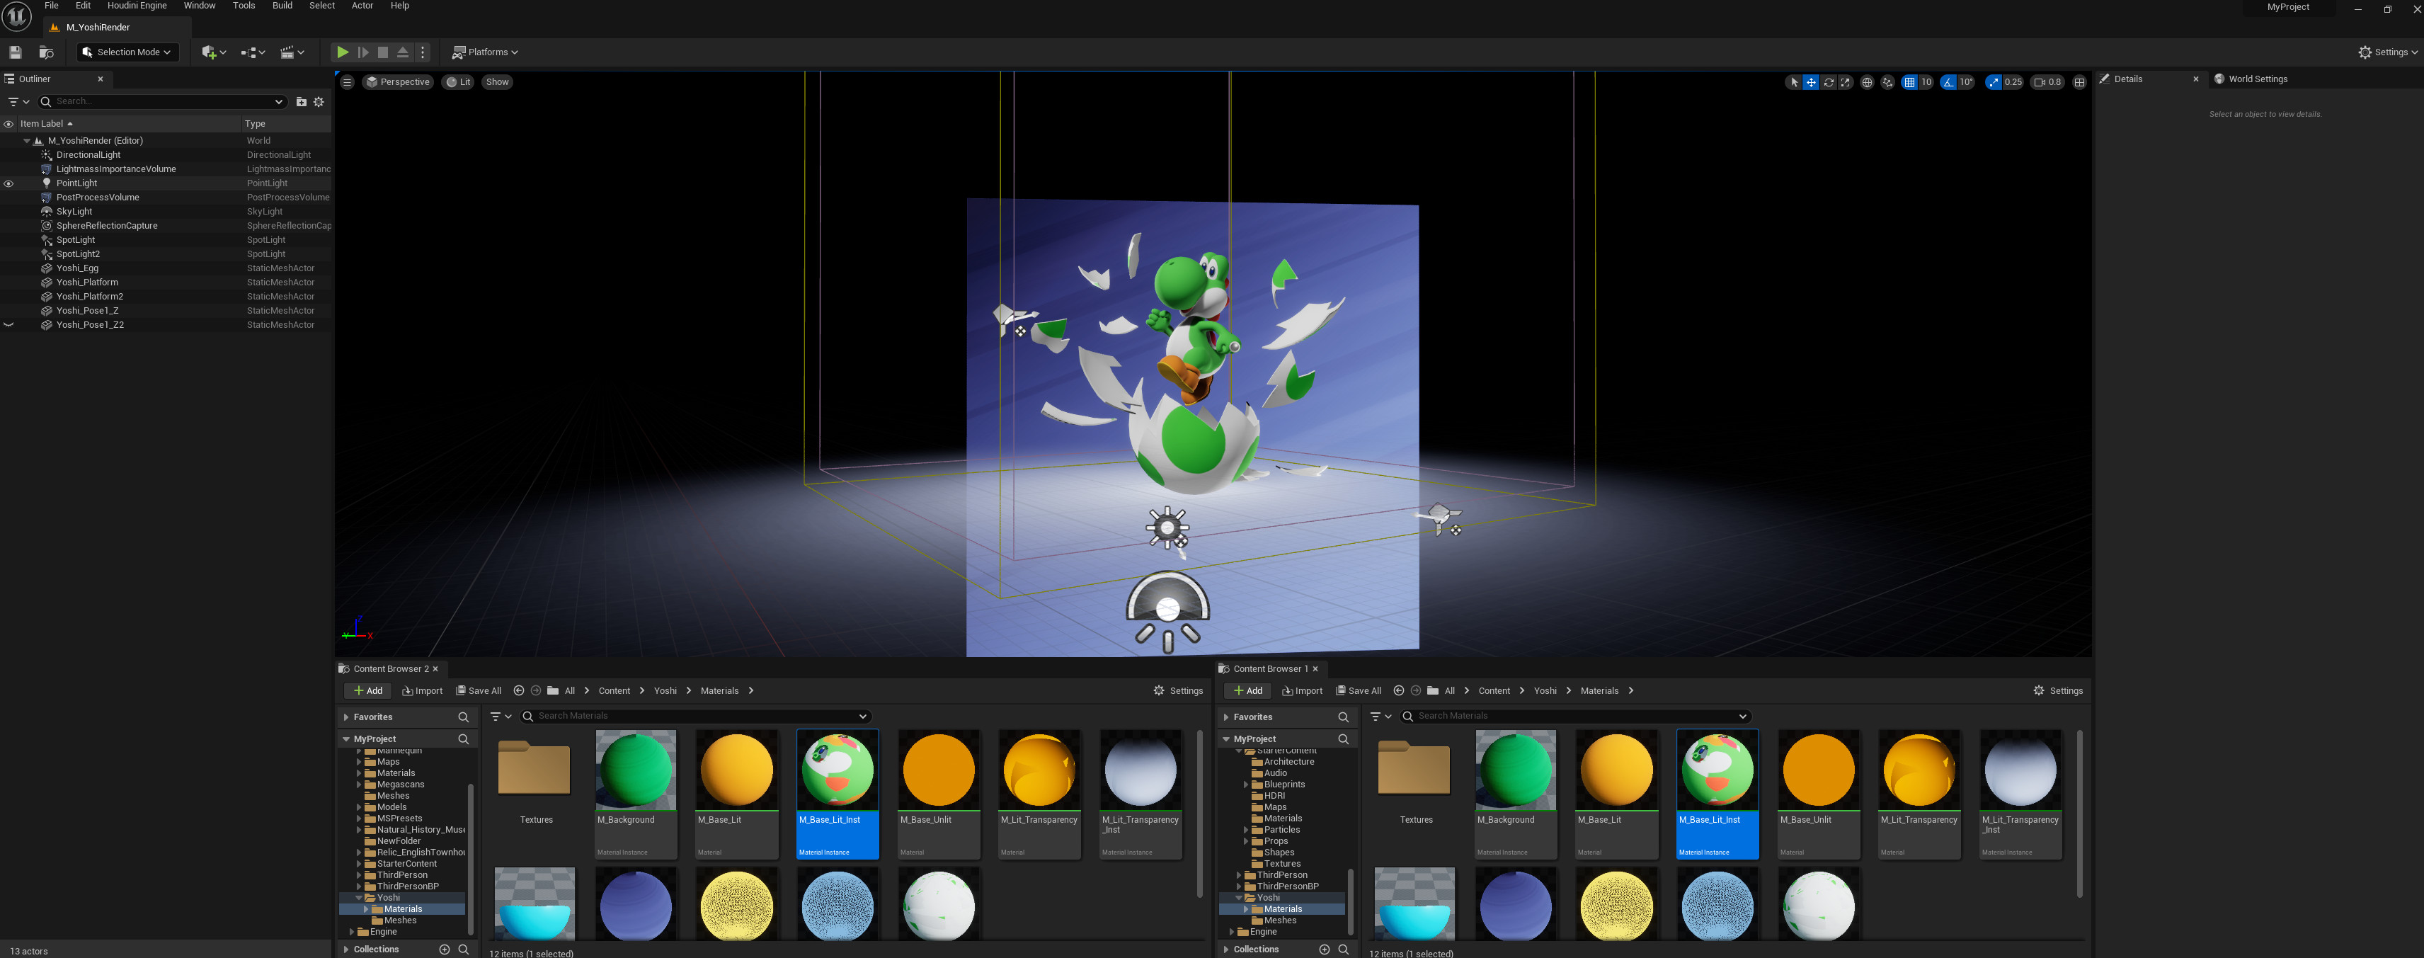Open the Perspective view mode menu
The image size is (2424, 958).
(398, 82)
